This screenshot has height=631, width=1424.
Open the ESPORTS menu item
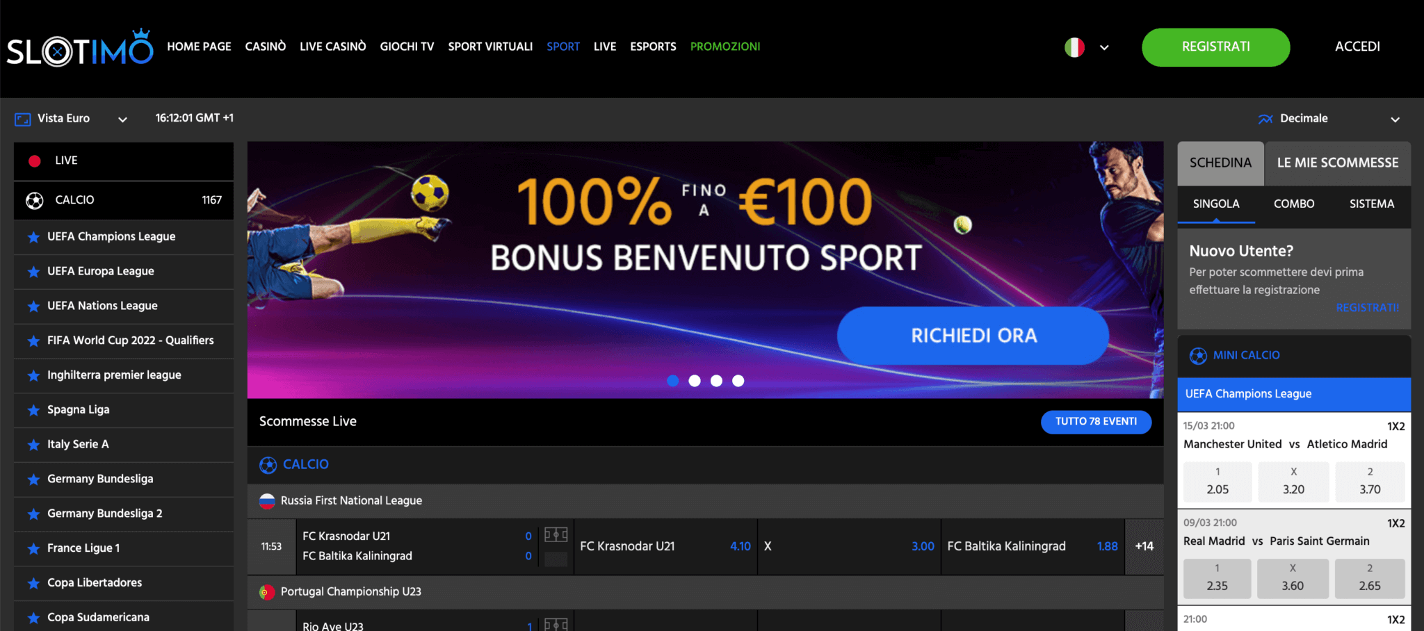[653, 47]
